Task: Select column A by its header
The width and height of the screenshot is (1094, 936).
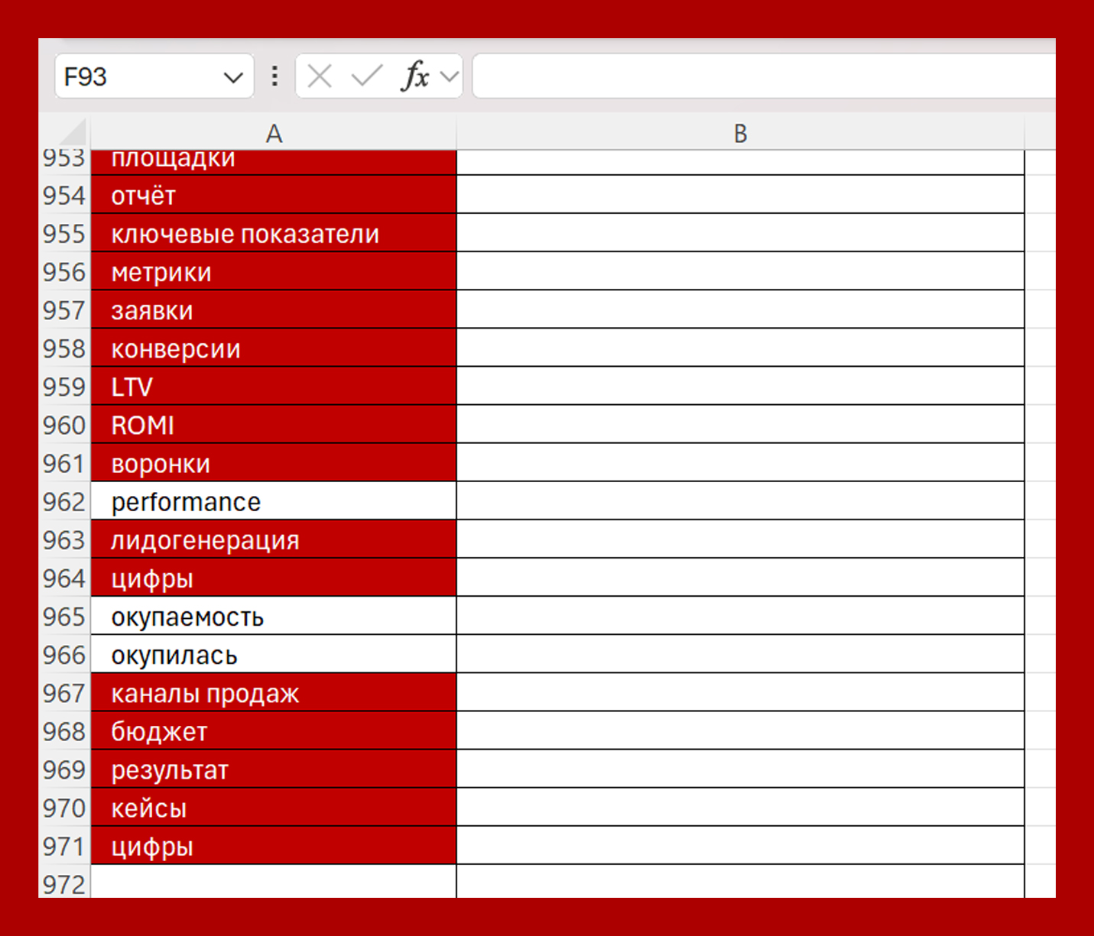Action: (x=274, y=134)
